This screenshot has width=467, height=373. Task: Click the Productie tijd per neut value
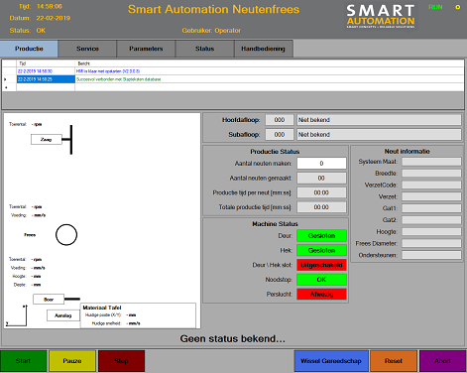click(321, 192)
